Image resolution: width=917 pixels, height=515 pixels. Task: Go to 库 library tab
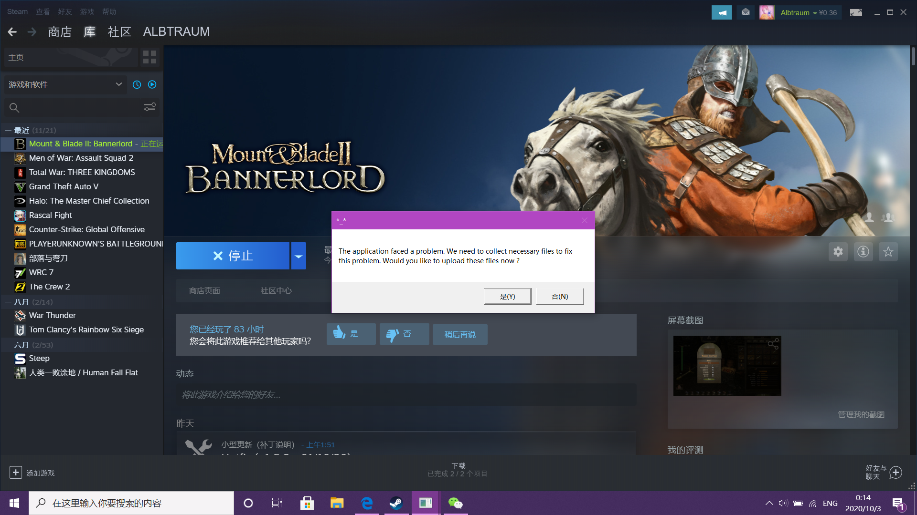pos(90,32)
